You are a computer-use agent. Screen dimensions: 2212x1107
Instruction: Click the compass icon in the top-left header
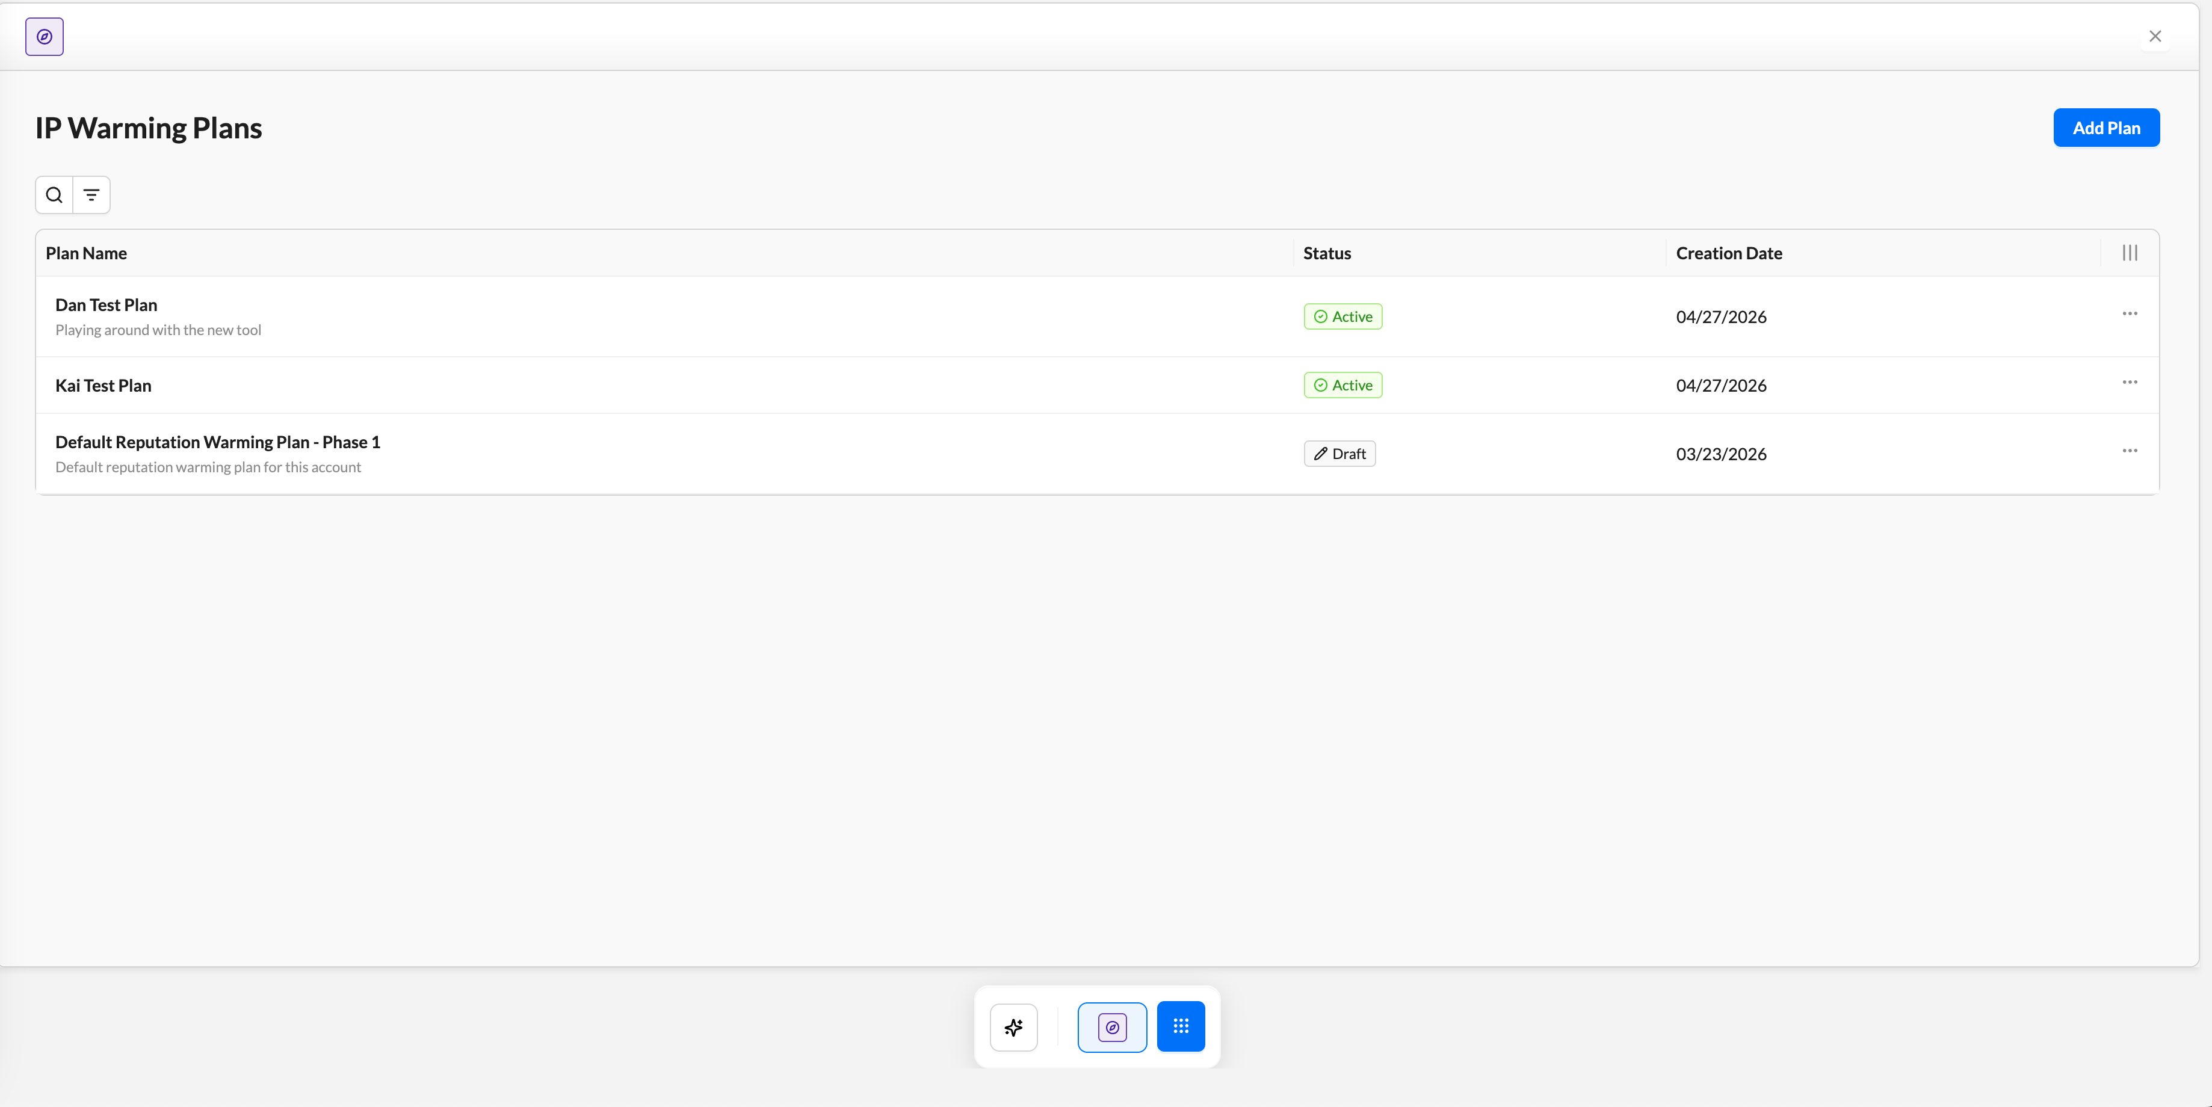(44, 37)
